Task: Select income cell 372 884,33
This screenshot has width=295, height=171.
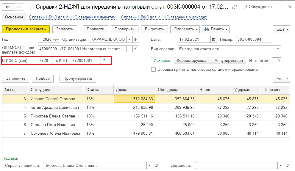Action: (134, 99)
